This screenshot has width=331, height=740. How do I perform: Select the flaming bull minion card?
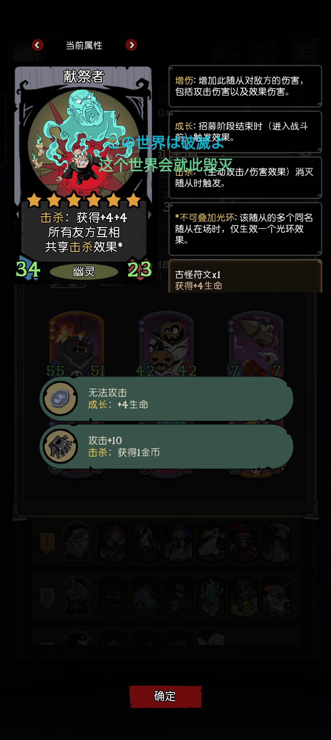76,345
